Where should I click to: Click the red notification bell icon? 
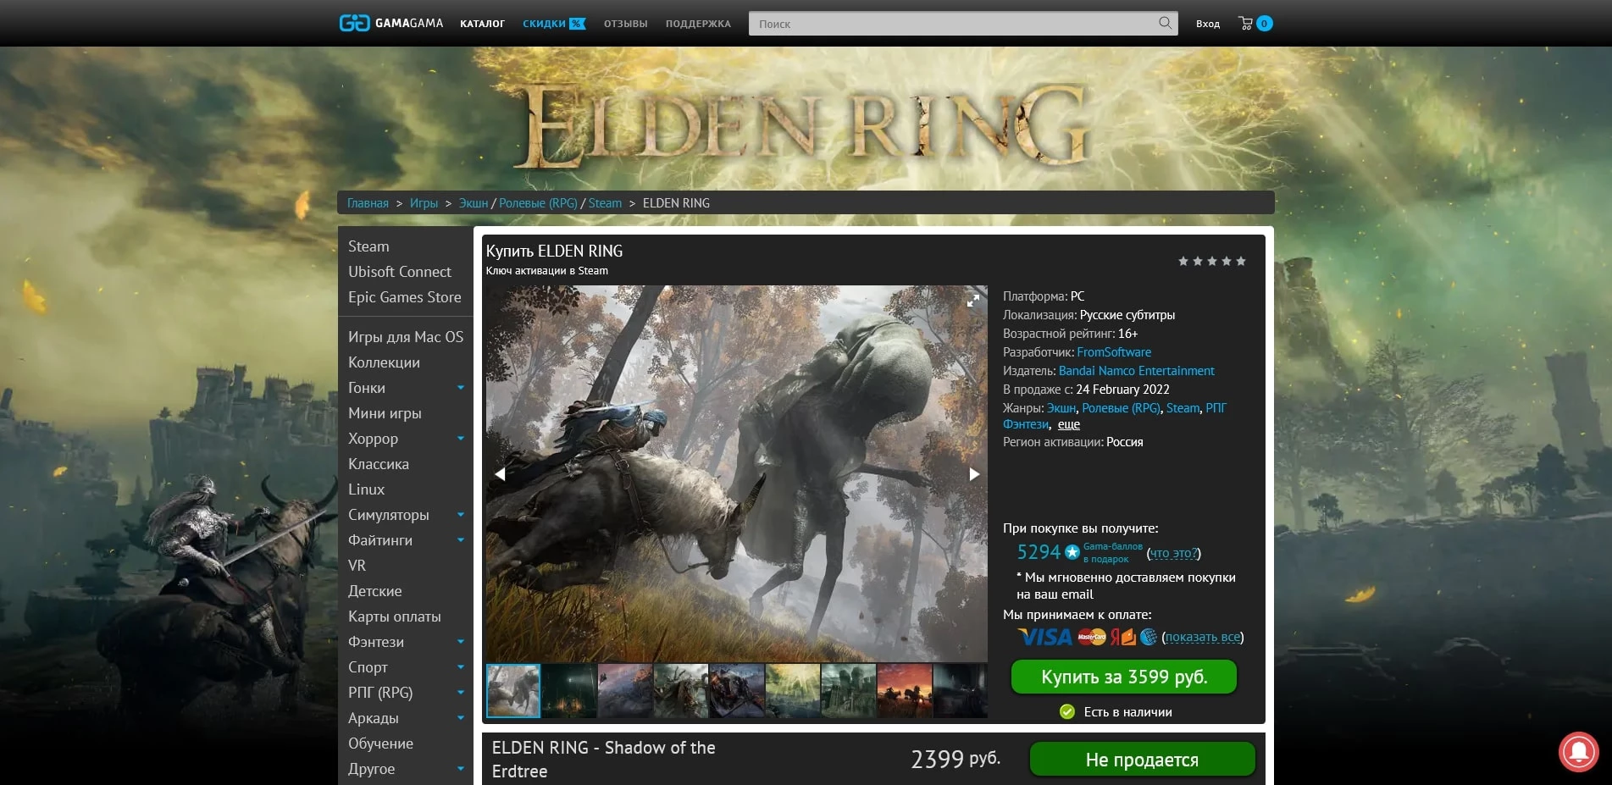[1578, 751]
